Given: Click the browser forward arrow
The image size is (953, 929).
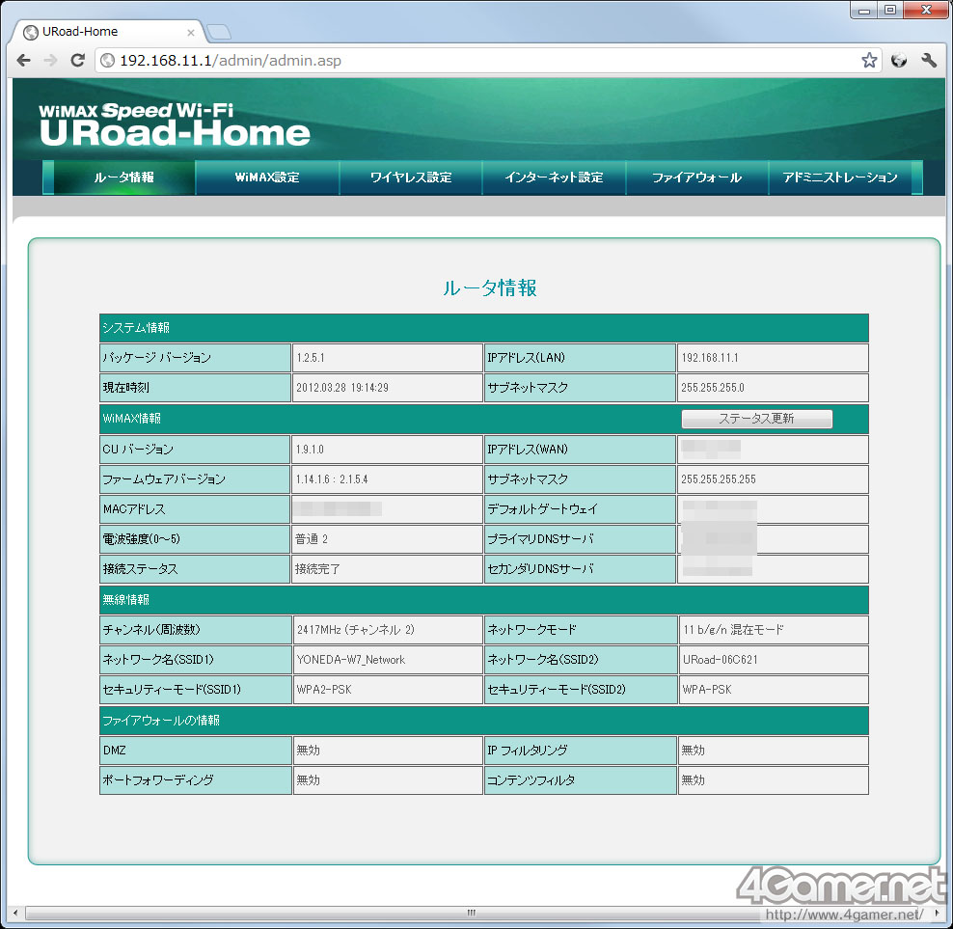Looking at the screenshot, I should click(50, 60).
